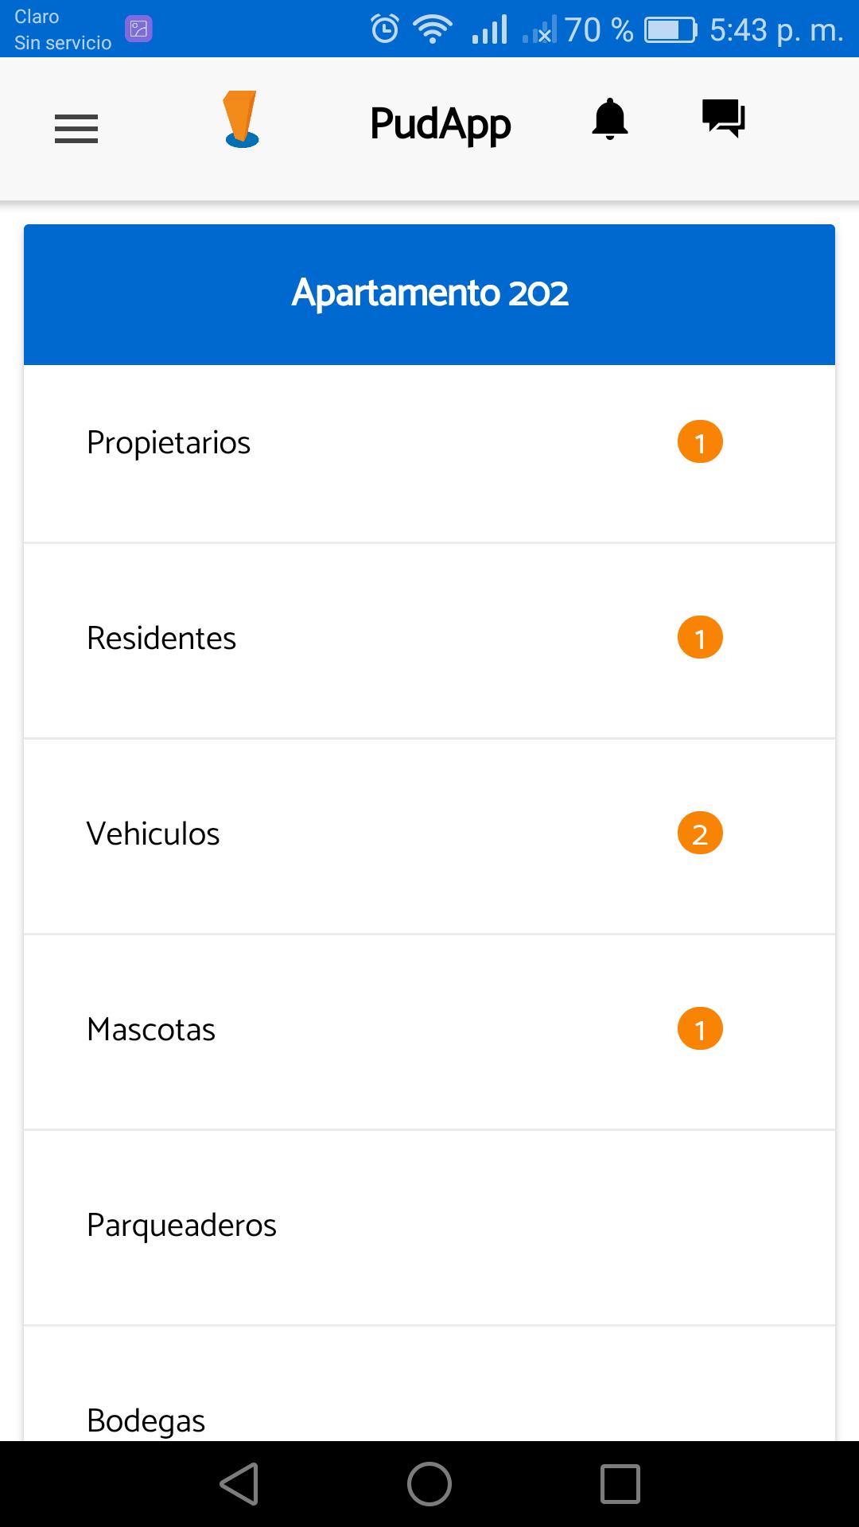Tap the Android back button
Image resolution: width=859 pixels, height=1527 pixels.
[239, 1484]
